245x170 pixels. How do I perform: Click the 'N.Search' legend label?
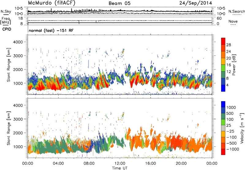click(x=236, y=11)
